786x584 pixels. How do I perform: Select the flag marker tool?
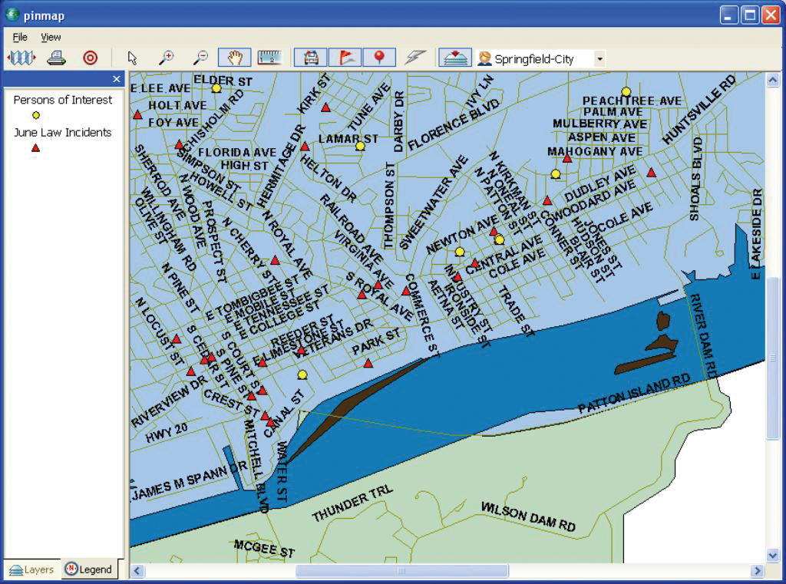(344, 57)
